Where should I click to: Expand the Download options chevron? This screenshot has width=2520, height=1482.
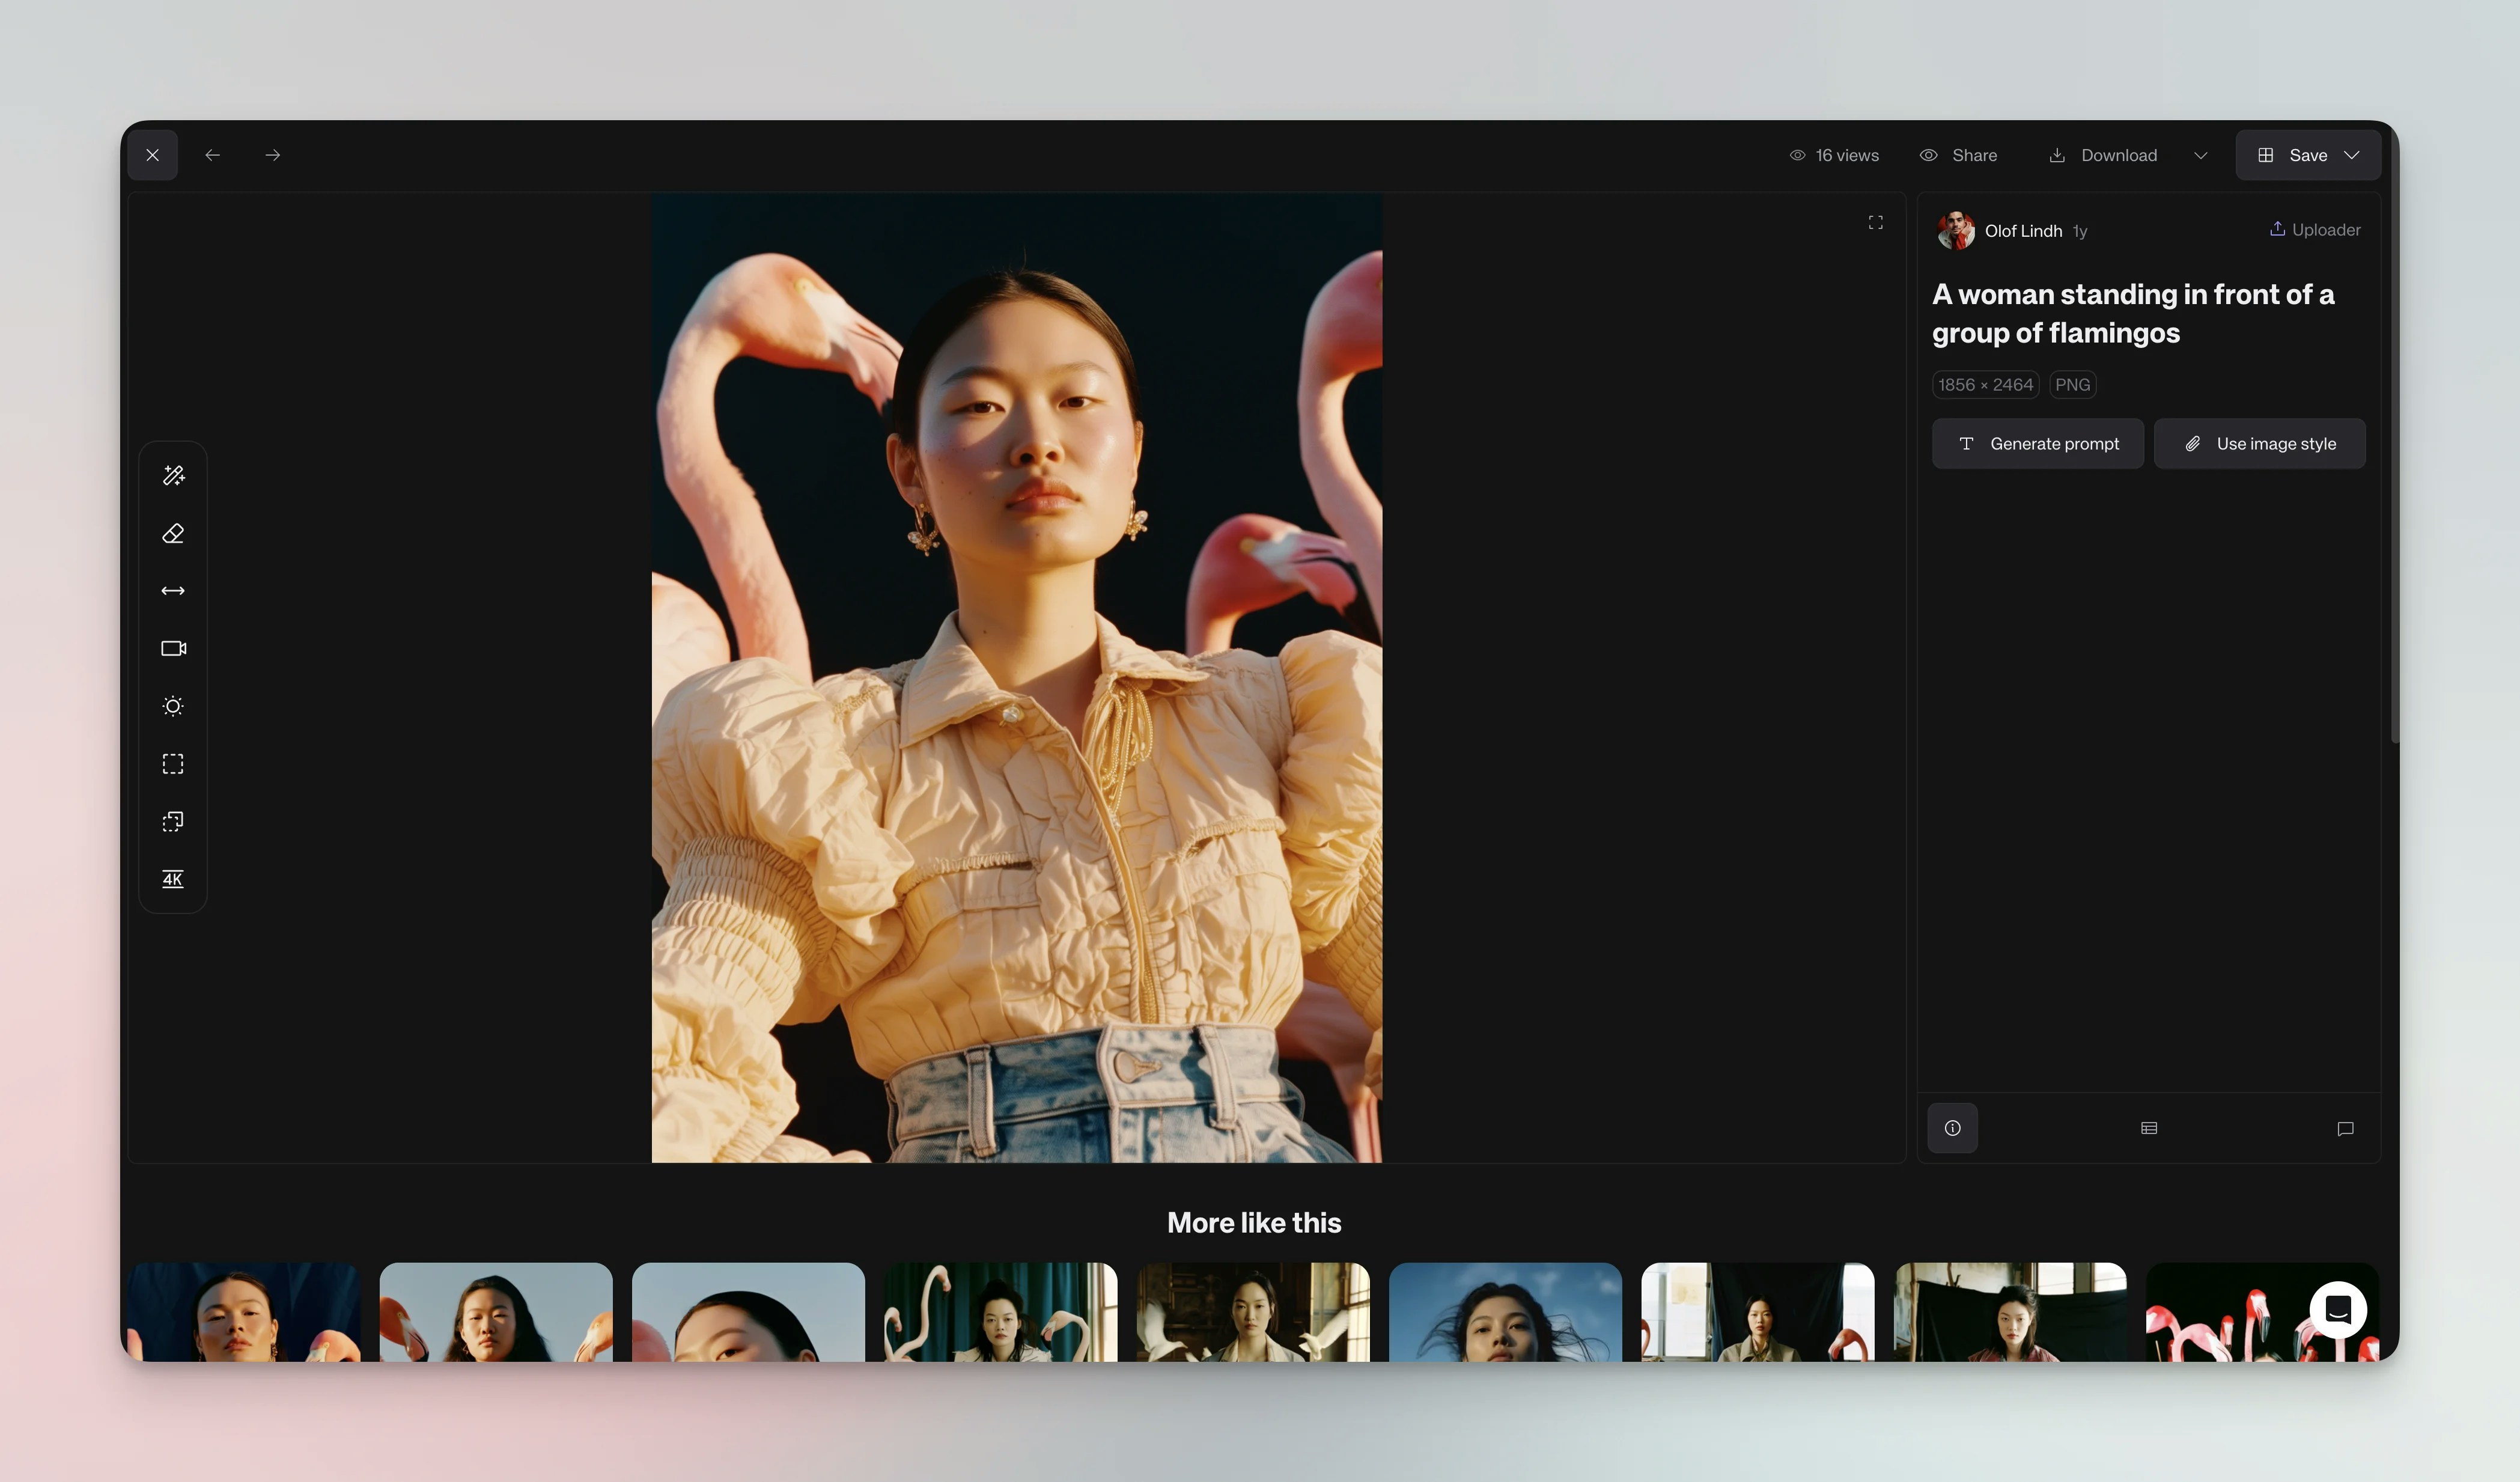[x=2200, y=155]
